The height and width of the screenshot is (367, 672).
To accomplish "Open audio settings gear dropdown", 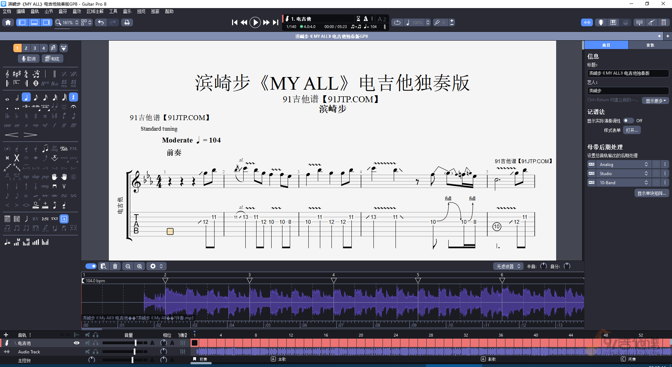I will (156, 266).
